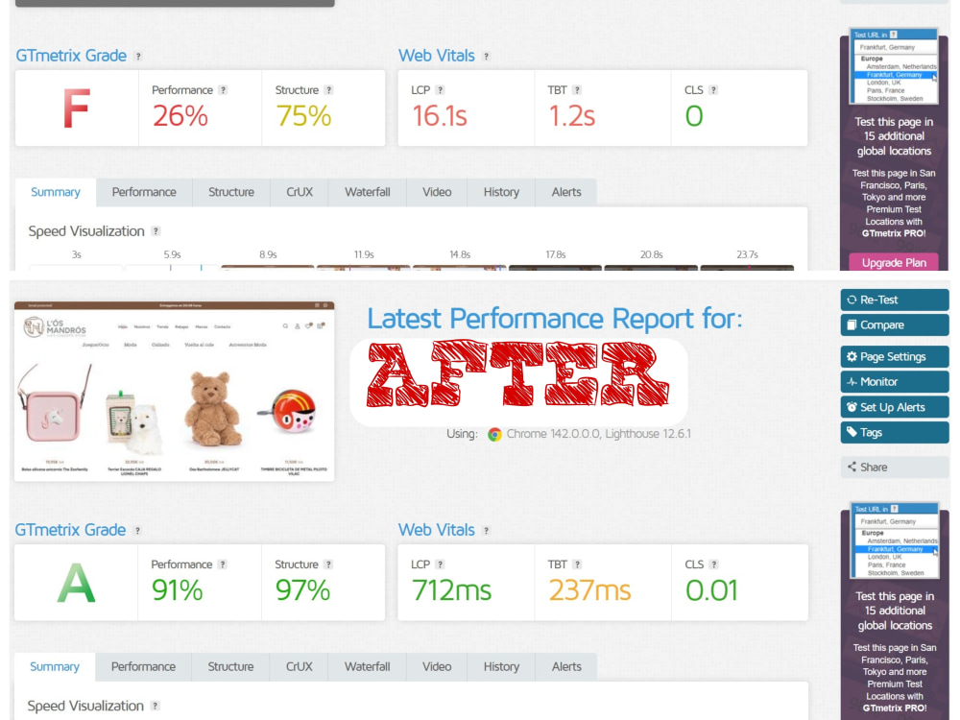
Task: Open the Video tab in top report
Action: (437, 192)
